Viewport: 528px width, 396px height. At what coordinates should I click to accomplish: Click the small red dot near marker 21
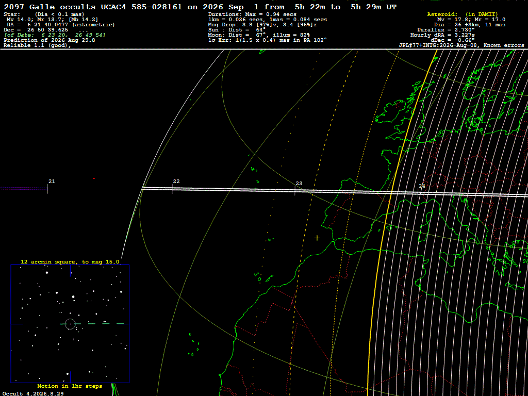(94, 178)
